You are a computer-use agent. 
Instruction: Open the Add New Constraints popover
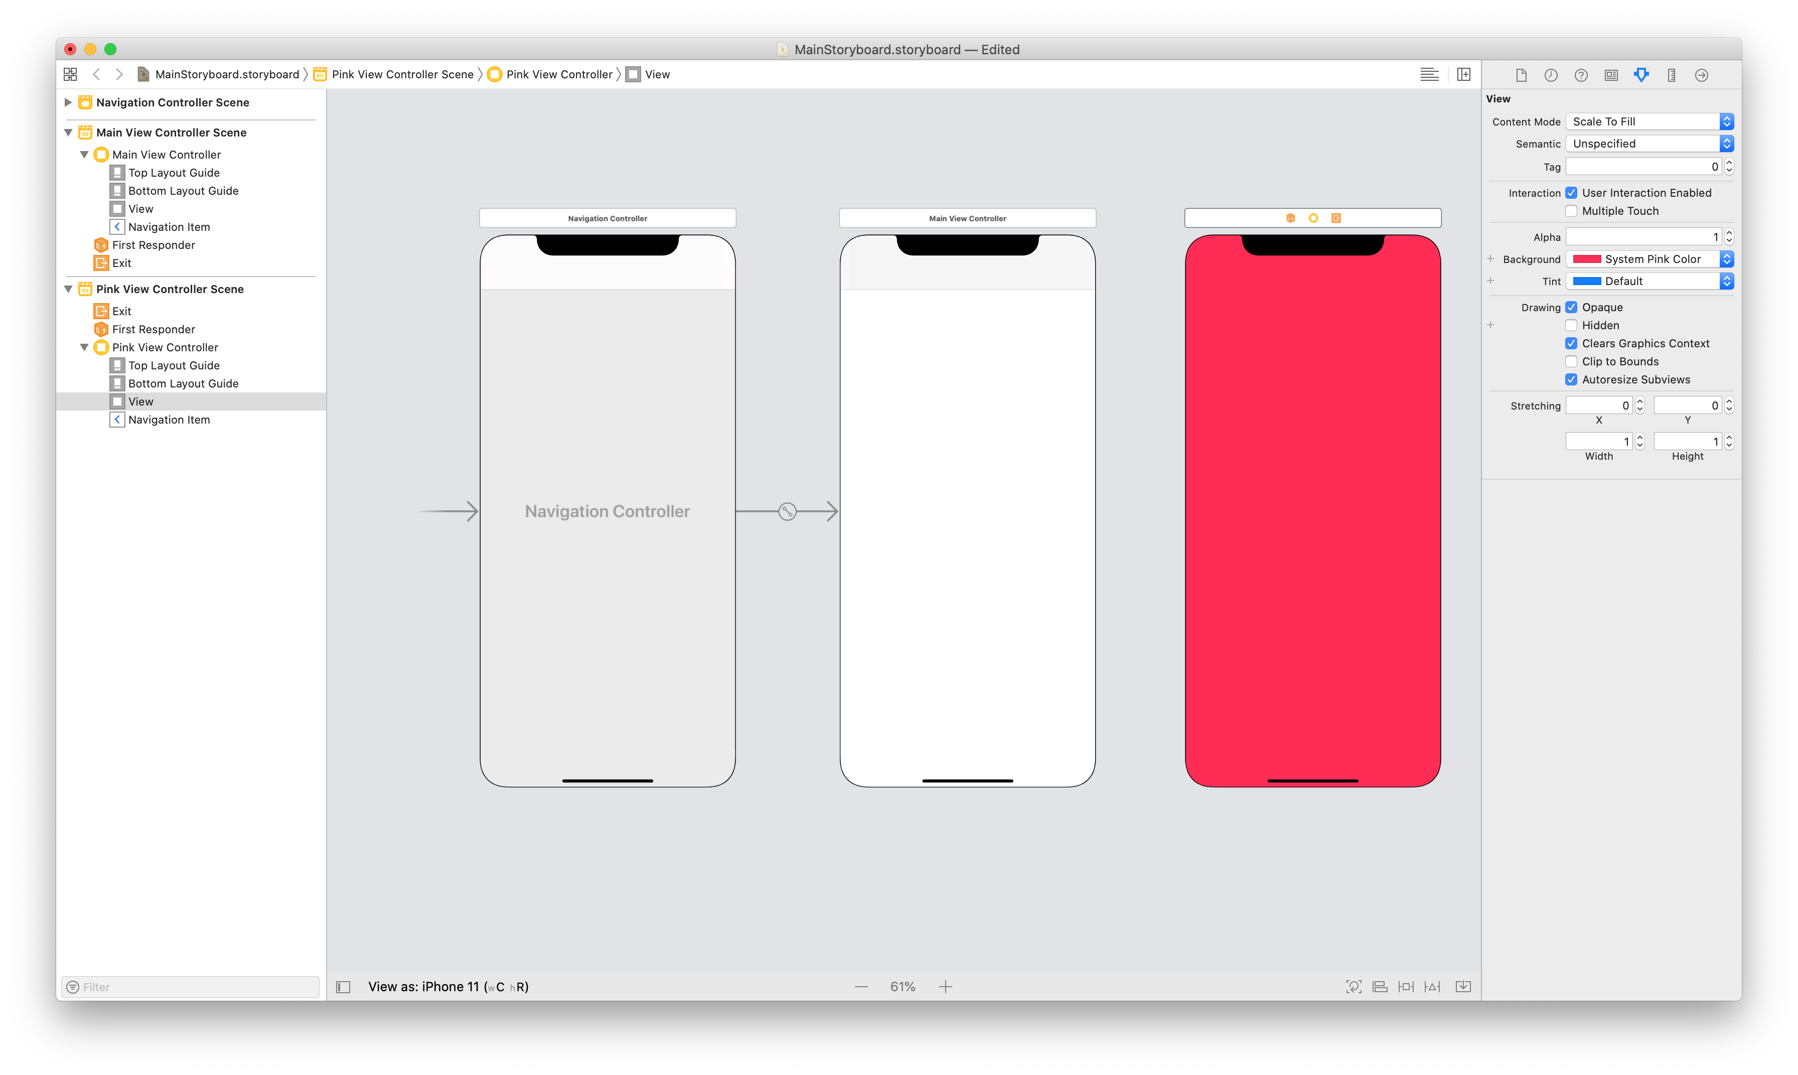1406,986
